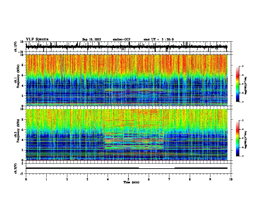Click the "ch.2 Frequency (kHz)" axis label
Image resolution: width=260 pixels, height=201 pixels.
[x=17, y=131]
